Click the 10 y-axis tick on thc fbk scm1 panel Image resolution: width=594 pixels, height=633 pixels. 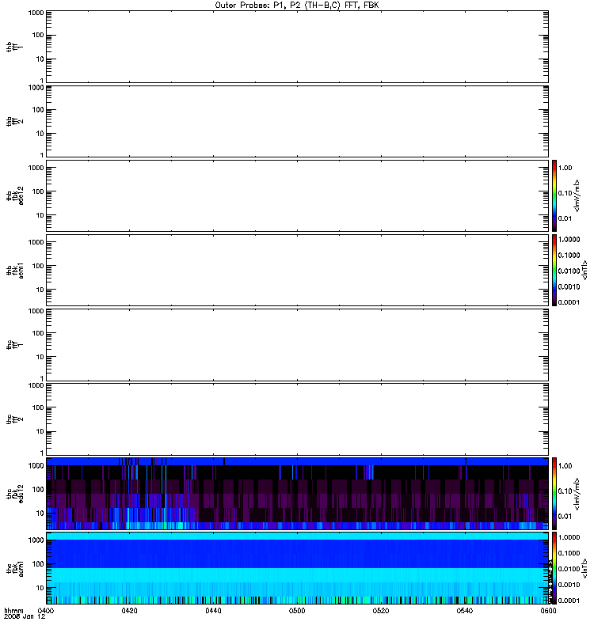(40, 588)
